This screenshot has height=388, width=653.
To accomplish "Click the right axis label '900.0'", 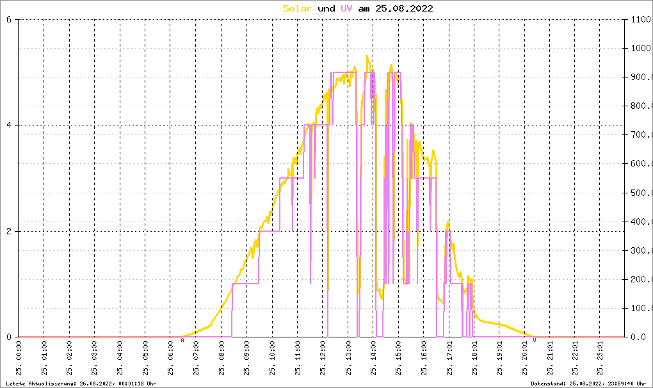I will pyautogui.click(x=641, y=77).
